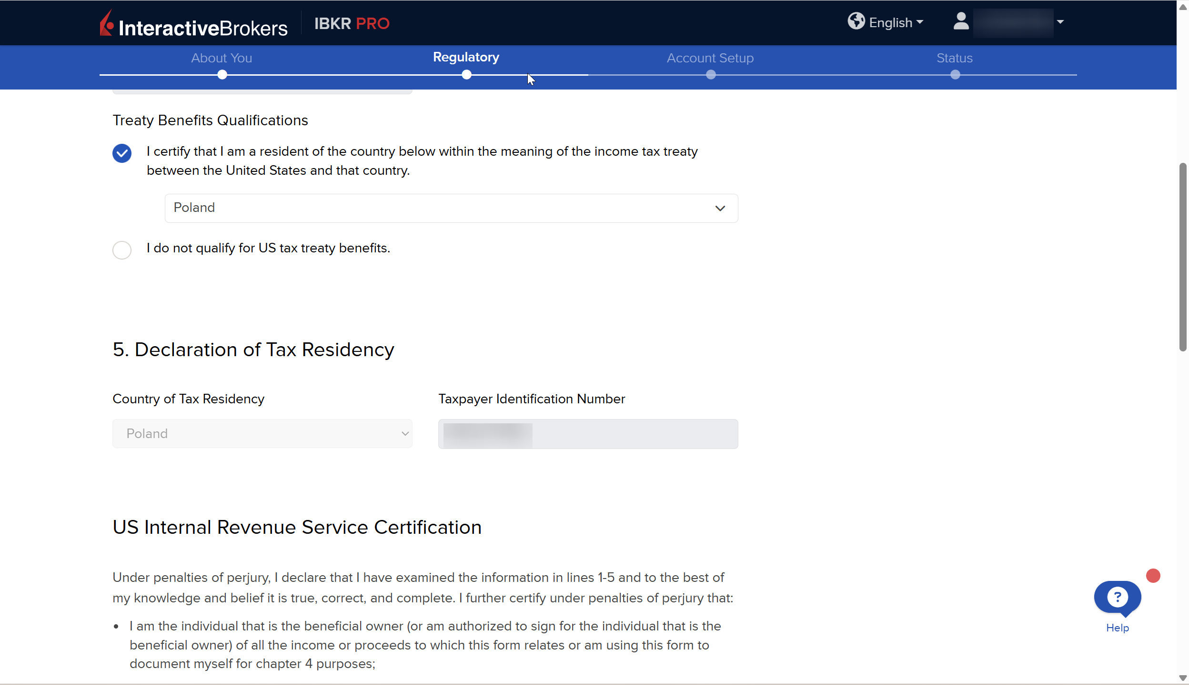
Task: Click the Account Setup progress step dot
Action: click(x=710, y=75)
